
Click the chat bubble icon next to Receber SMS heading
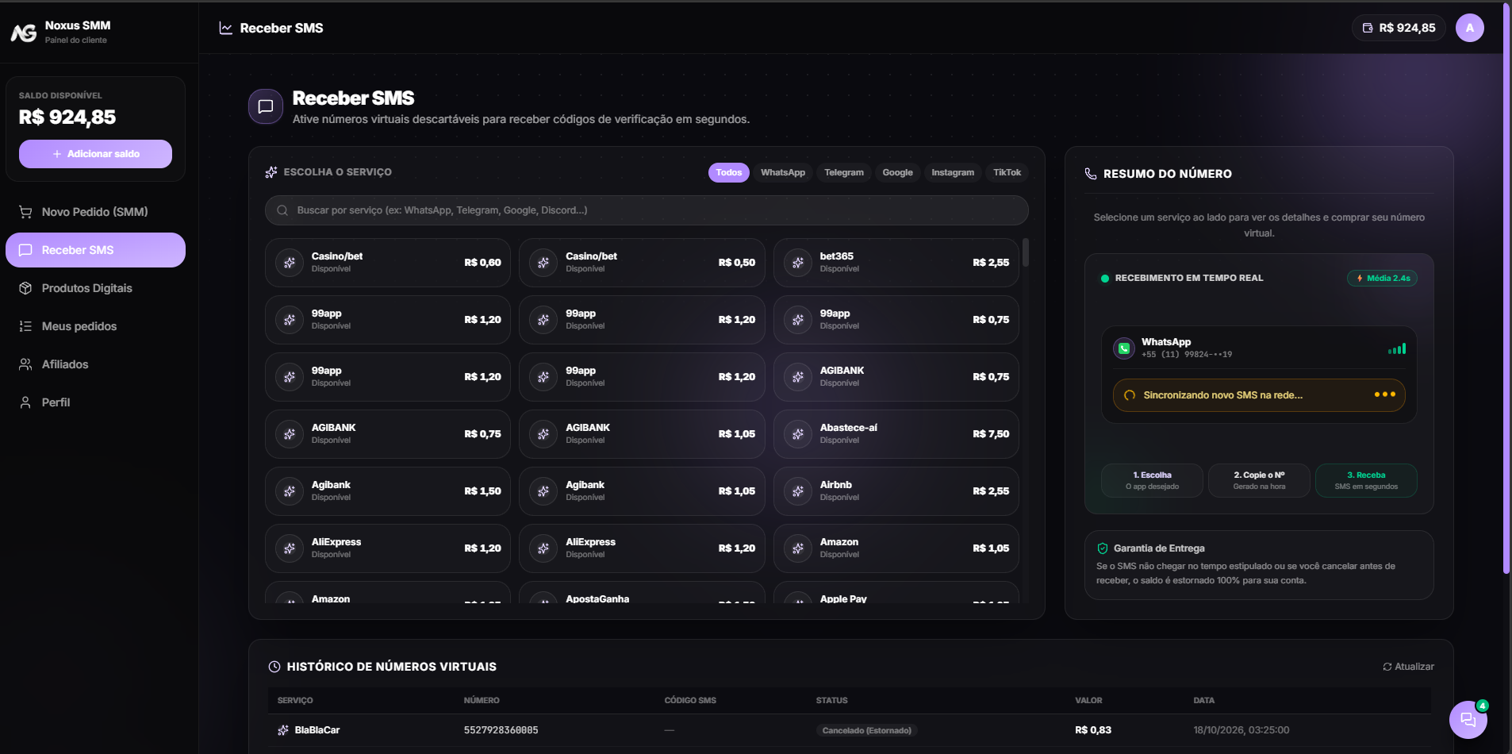pyautogui.click(x=266, y=106)
